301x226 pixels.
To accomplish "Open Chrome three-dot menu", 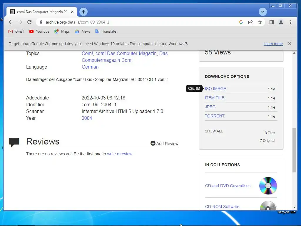I will tap(290, 22).
